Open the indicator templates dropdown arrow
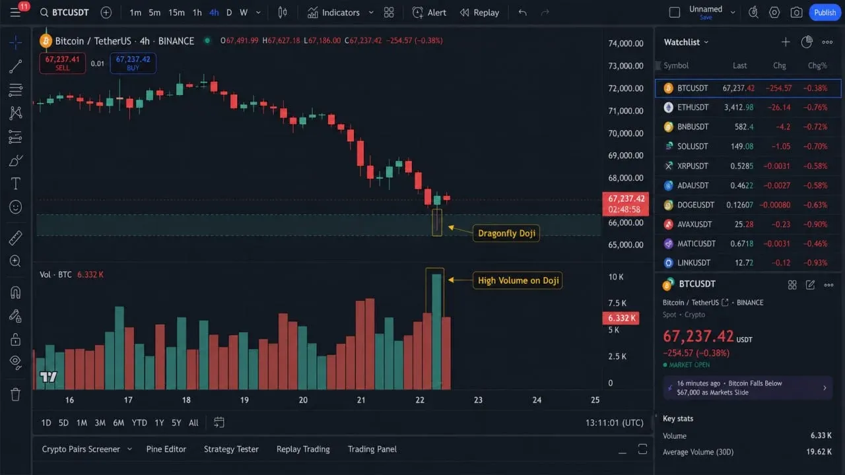Screen dimensions: 845x475 point(370,13)
